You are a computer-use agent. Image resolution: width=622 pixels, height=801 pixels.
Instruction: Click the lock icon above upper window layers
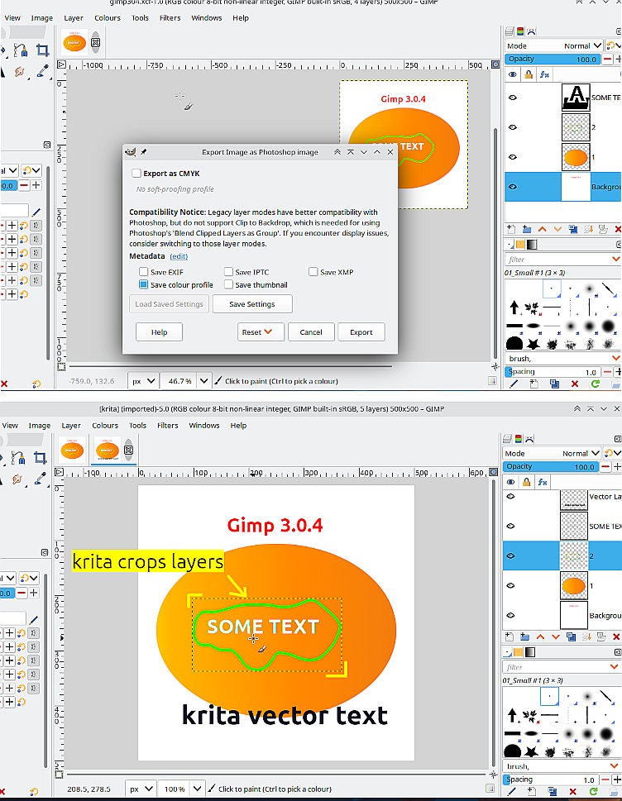coord(529,74)
